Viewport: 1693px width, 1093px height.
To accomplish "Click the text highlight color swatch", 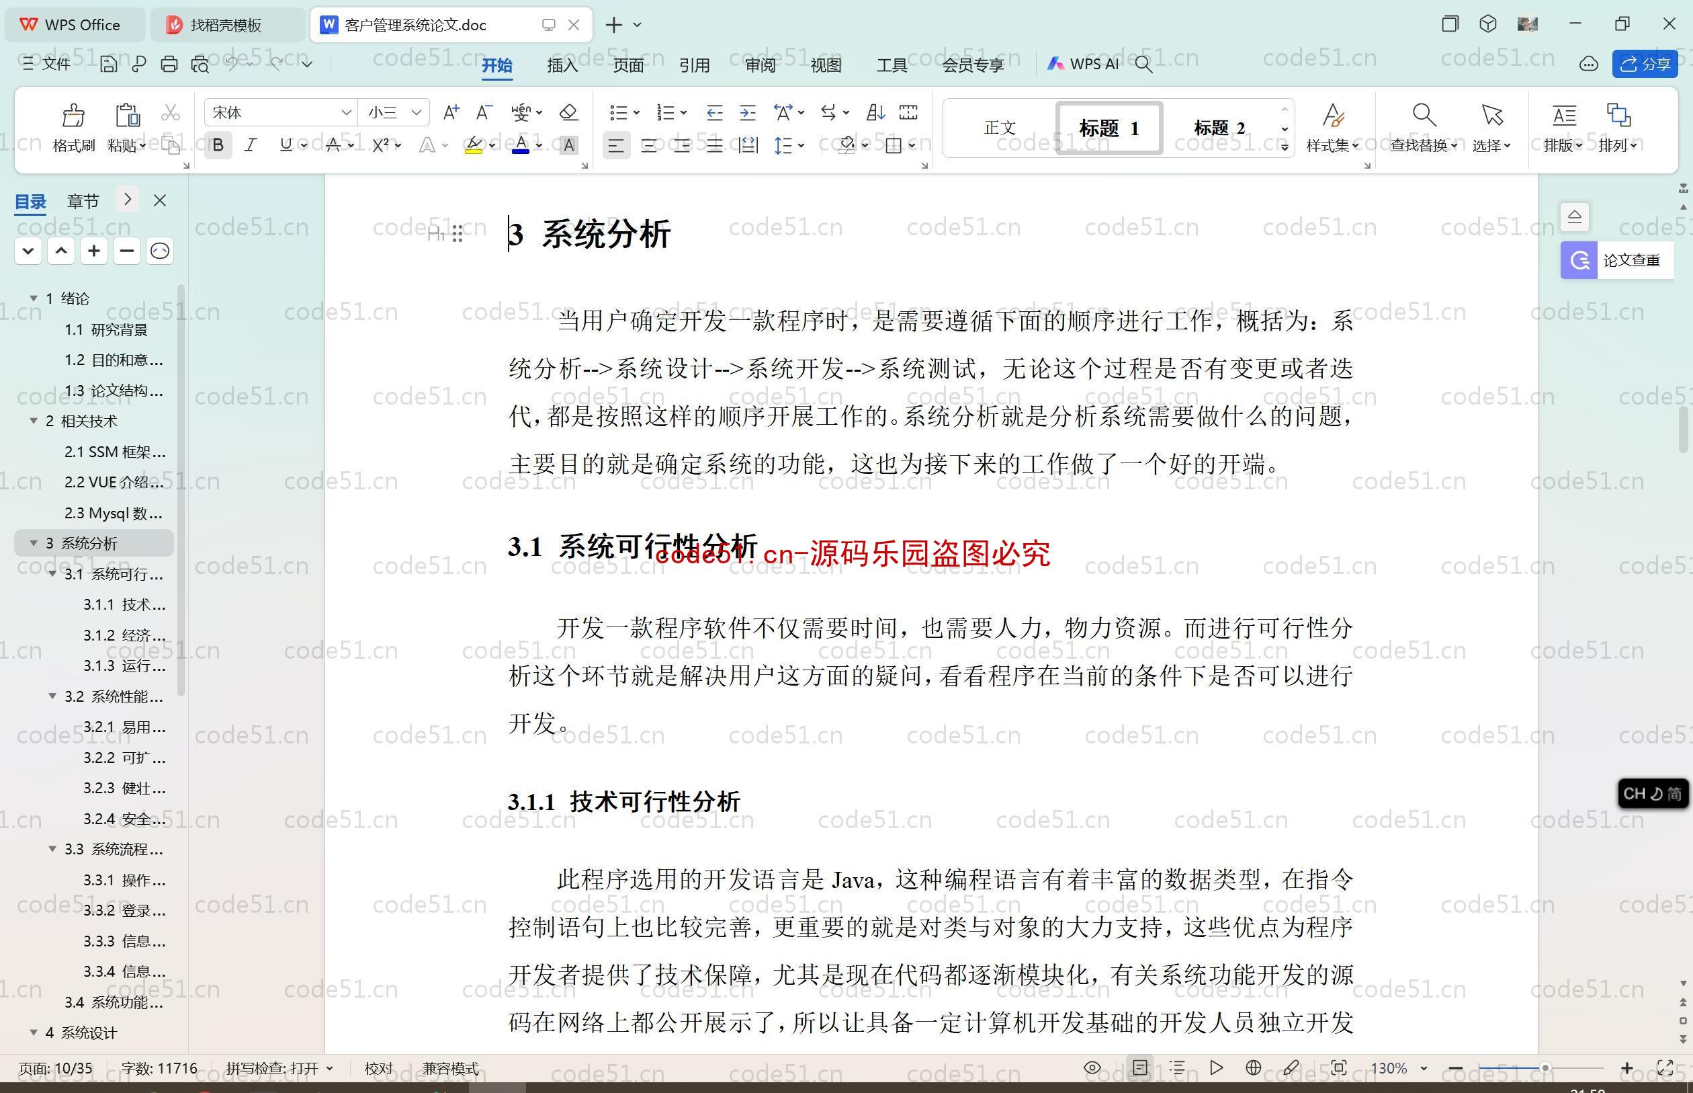I will coord(473,145).
